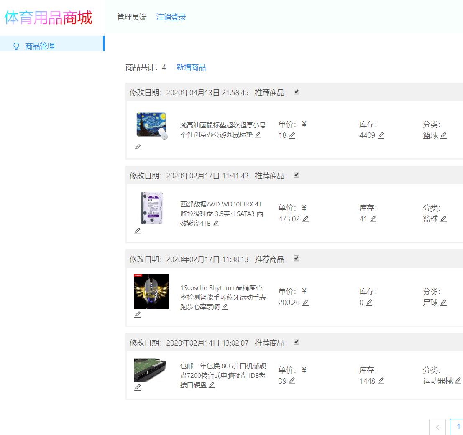463x435 pixels.
Task: Click date 2020年04月13日 21:58:45
Action: click(207, 93)
